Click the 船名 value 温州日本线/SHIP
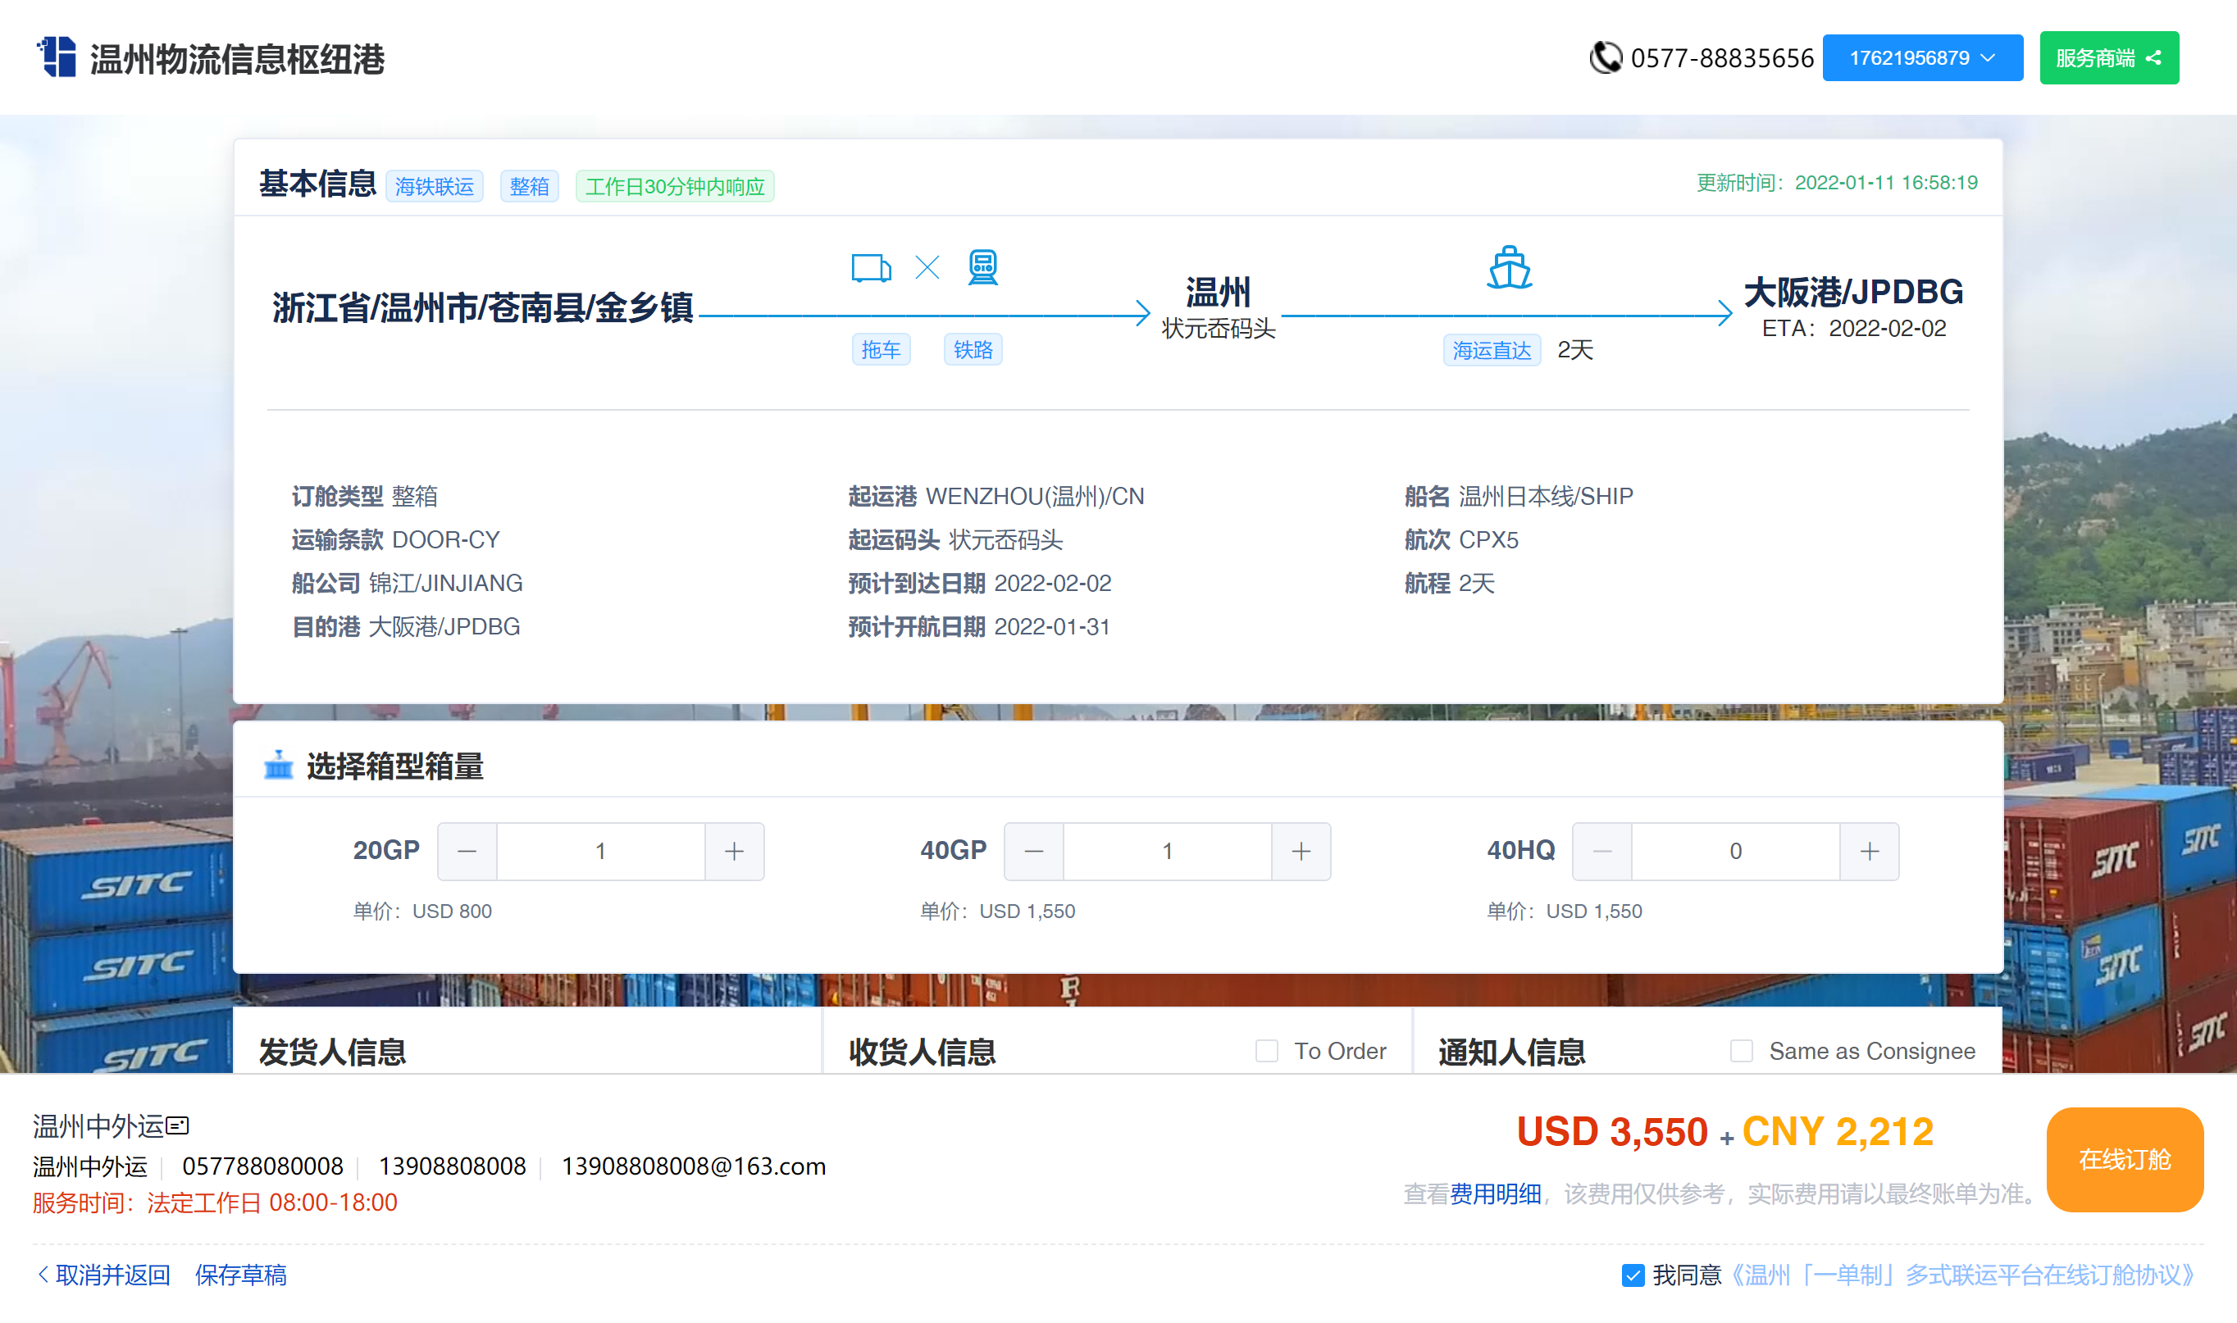This screenshot has width=2237, height=1323. [x=1546, y=497]
